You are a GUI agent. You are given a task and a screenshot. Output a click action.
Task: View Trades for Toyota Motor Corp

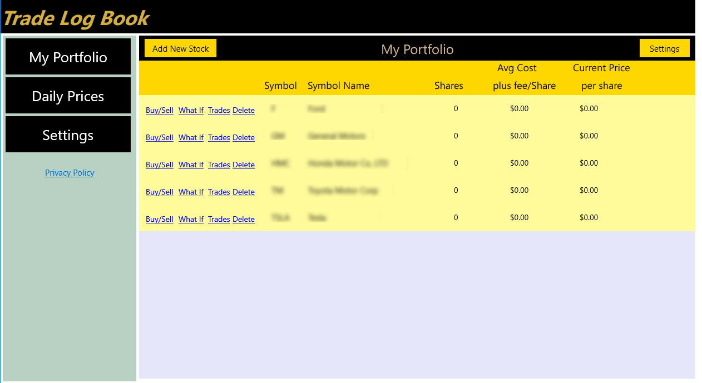pos(219,192)
